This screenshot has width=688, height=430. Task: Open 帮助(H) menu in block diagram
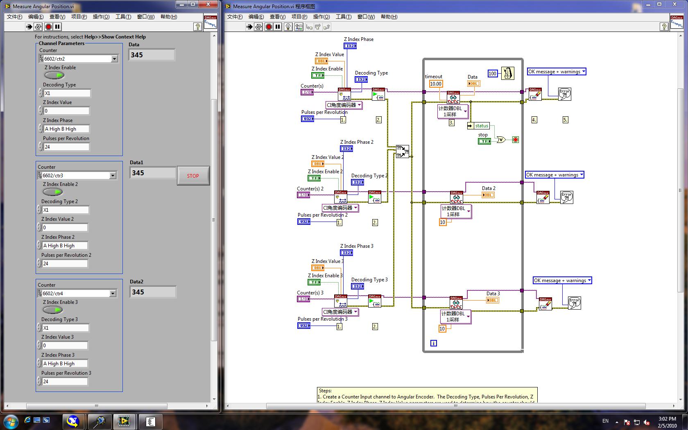[x=389, y=17]
